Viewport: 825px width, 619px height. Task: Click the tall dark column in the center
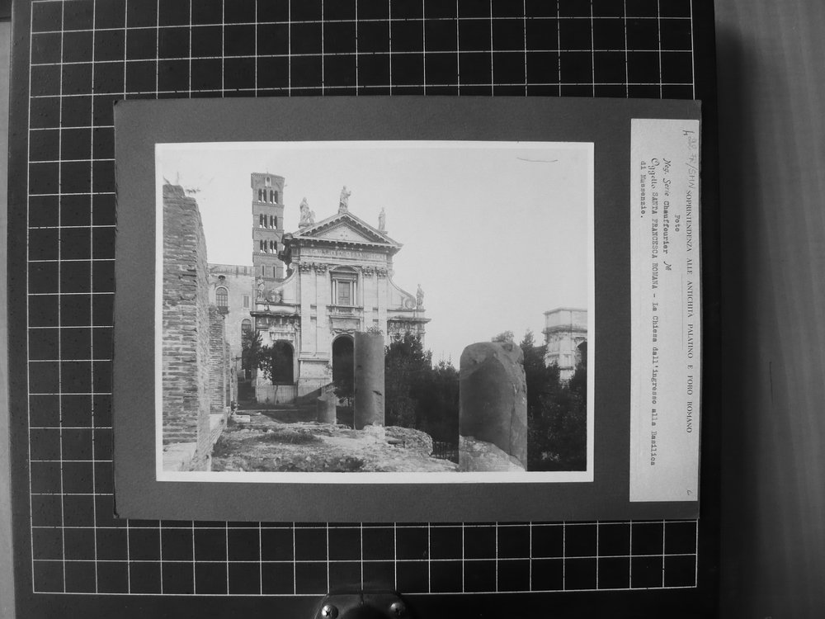click(x=369, y=380)
